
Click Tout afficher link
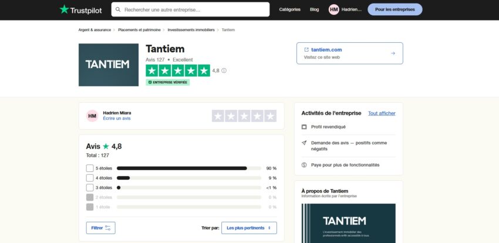pos(382,113)
